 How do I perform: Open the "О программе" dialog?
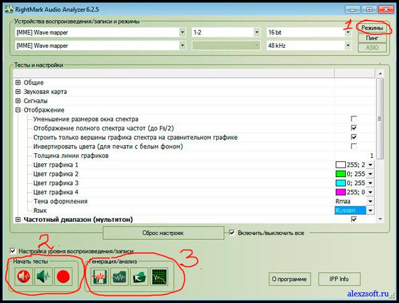point(289,279)
